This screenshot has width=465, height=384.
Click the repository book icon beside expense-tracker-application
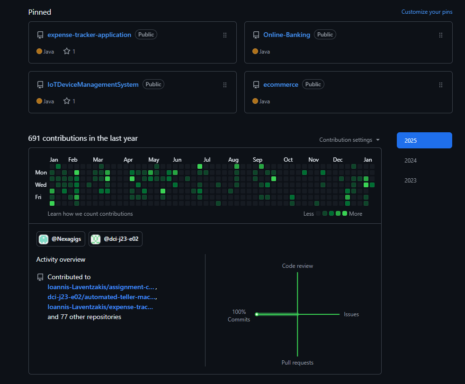pos(40,34)
